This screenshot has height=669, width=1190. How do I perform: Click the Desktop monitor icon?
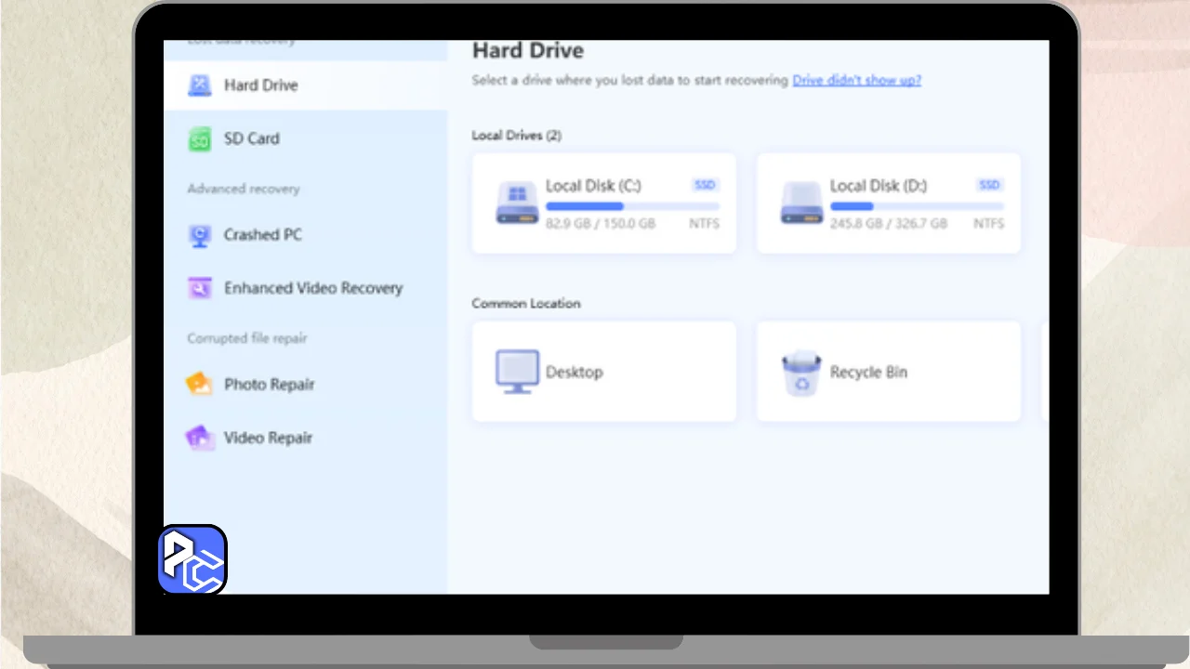coord(517,372)
